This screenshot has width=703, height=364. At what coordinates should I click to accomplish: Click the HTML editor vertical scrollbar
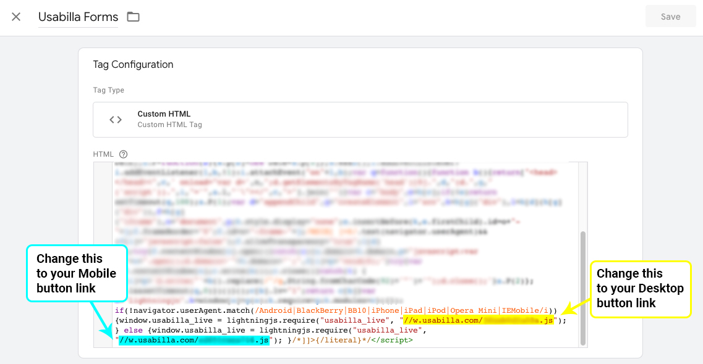[583, 289]
